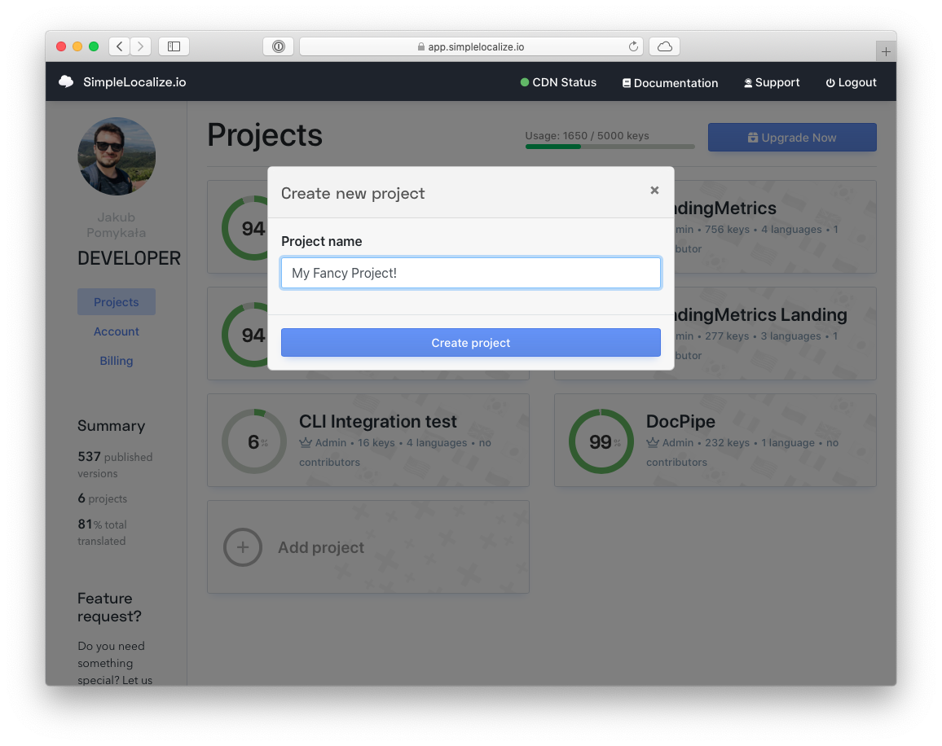Click the app.simplelocalize.io address bar
Screen dimensions: 942x746
[471, 46]
